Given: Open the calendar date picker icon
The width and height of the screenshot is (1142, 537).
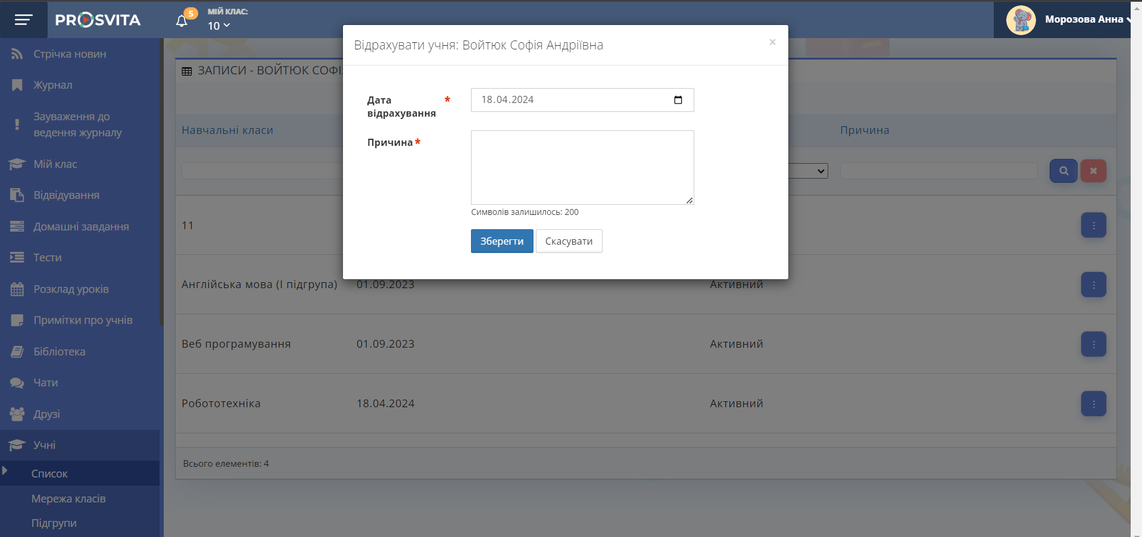Looking at the screenshot, I should (678, 100).
